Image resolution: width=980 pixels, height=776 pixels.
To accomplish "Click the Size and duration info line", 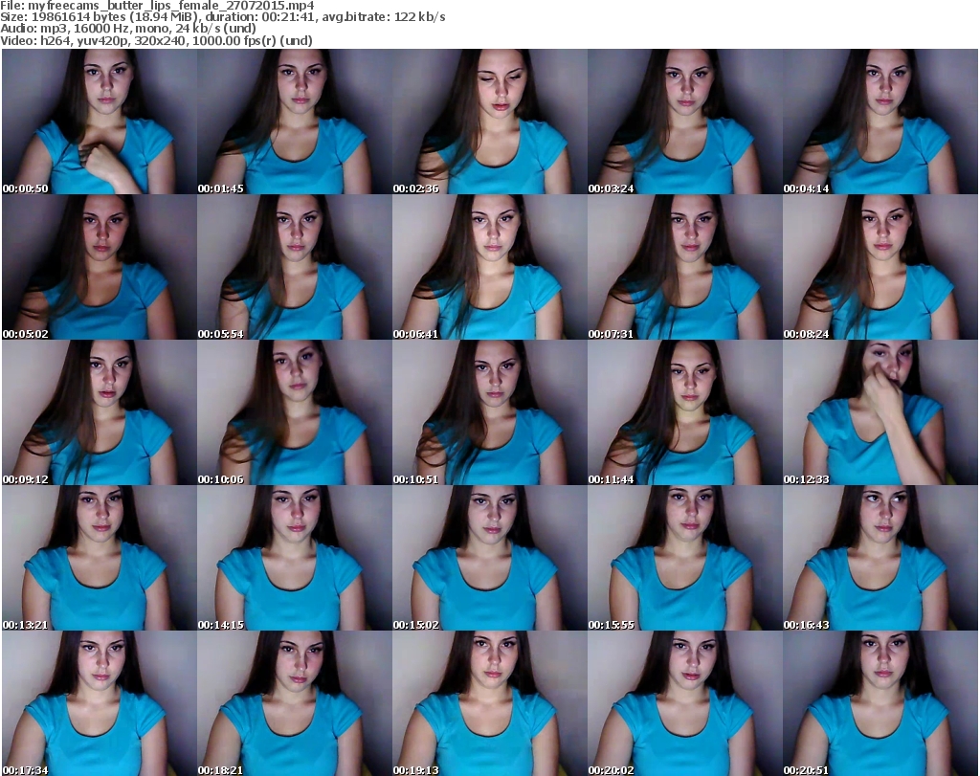I will (x=222, y=17).
